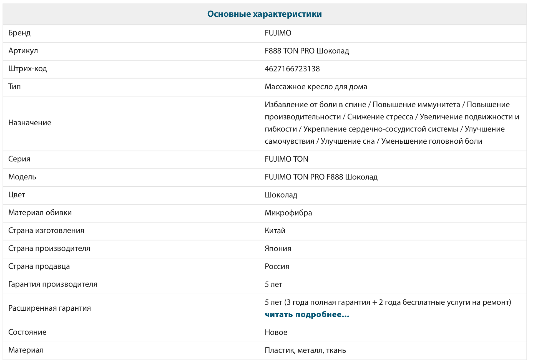Screen dimensions: 533x360
Task: Click the 'Состояние' row label
Action: pyautogui.click(x=27, y=332)
